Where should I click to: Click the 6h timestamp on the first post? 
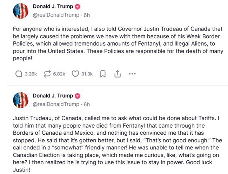pyautogui.click(x=86, y=15)
